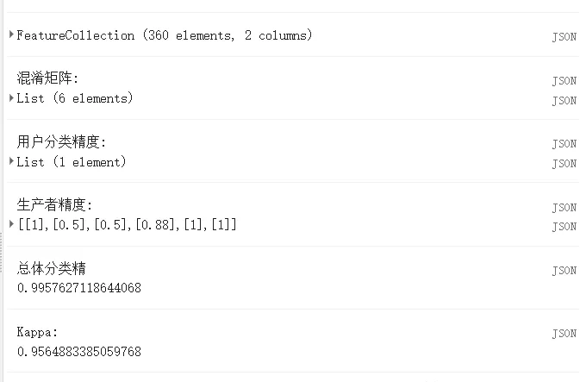Image resolution: width=580 pixels, height=382 pixels.
Task: Click the overall accuracy value 0.9957627118644068
Action: [x=79, y=288]
